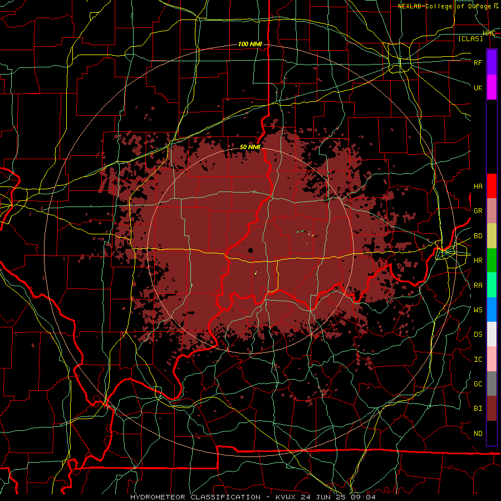Click the olive-yellow BD legend swatch
Screen dimensions: 501x501
pos(492,235)
